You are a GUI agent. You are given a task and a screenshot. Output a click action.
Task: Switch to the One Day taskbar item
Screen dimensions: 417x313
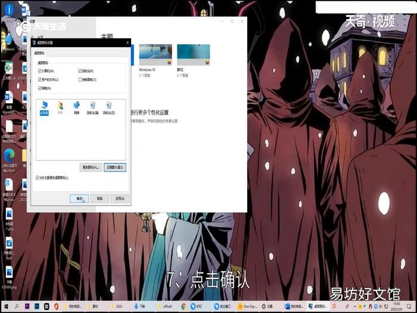(247, 306)
